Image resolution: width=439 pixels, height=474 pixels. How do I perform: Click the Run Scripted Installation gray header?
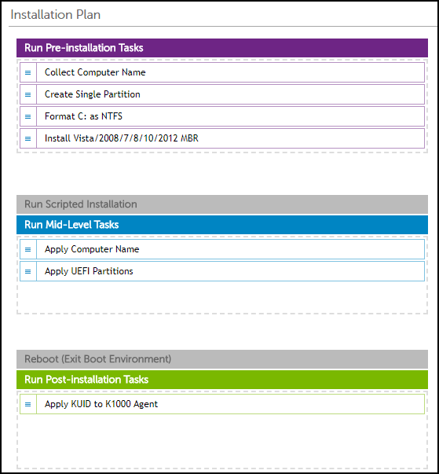[x=222, y=204]
